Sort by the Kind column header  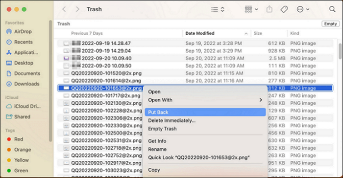click(294, 33)
